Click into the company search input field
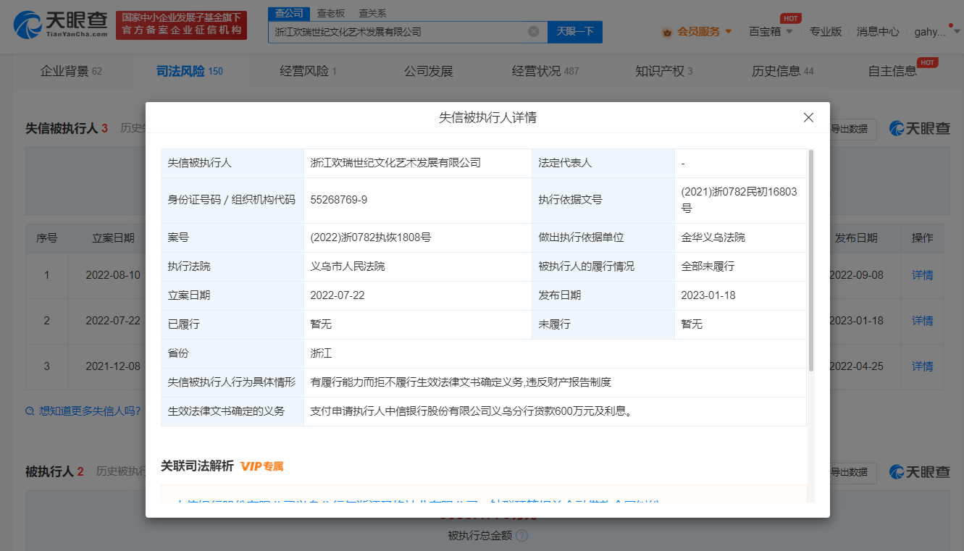The width and height of the screenshot is (964, 551). tap(398, 32)
